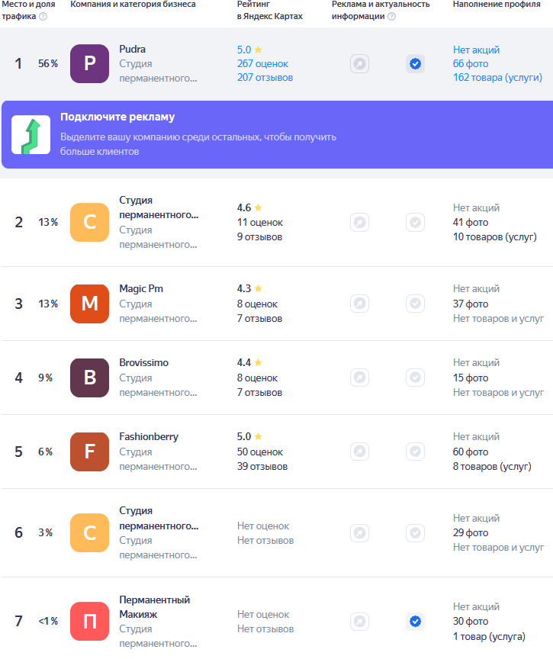The width and height of the screenshot is (553, 659).
Task: Click 'Рейтинг в Яндекс Картах' column header
Action: point(270,10)
